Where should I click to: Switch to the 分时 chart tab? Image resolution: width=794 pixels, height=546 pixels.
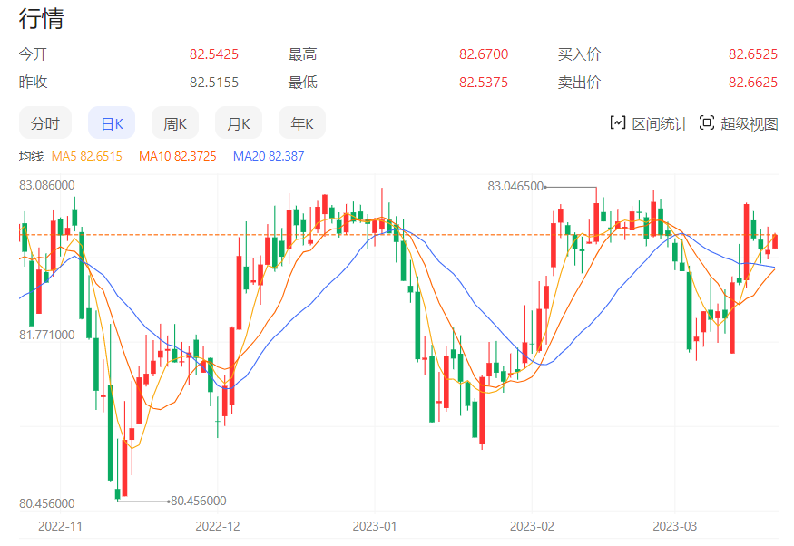(45, 123)
